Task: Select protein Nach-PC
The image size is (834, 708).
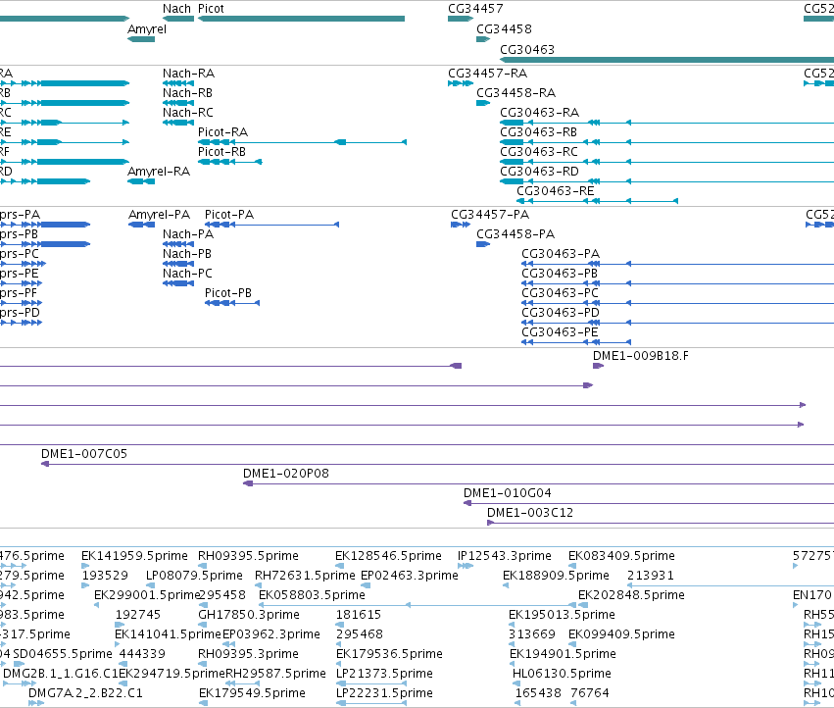Action: pos(187,274)
